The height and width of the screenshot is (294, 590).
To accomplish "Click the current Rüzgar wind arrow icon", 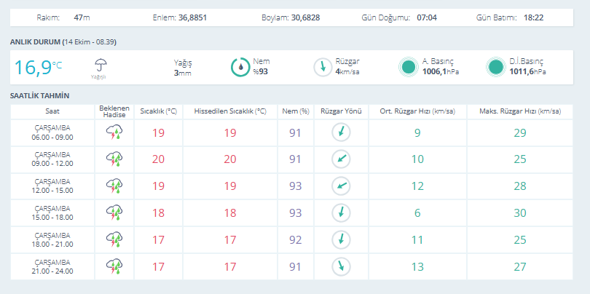I will (323, 67).
